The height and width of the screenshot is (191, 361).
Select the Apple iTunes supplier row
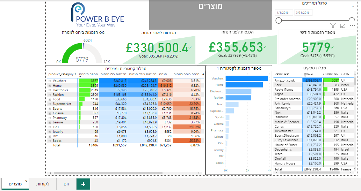[x=313, y=90]
